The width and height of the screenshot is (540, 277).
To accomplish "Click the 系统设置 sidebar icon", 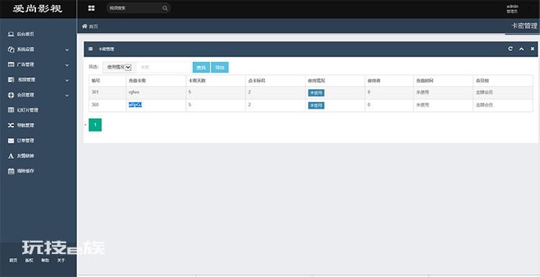I will pyautogui.click(x=11, y=49).
